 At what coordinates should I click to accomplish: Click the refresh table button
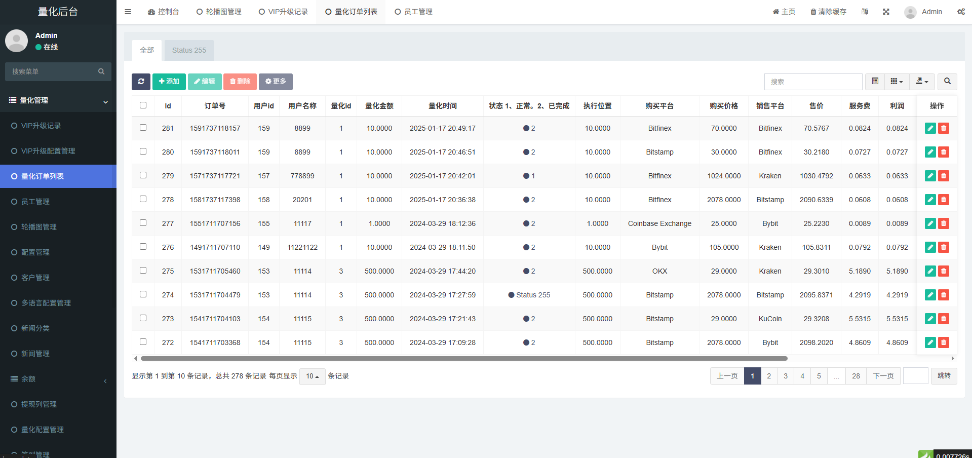[141, 82]
